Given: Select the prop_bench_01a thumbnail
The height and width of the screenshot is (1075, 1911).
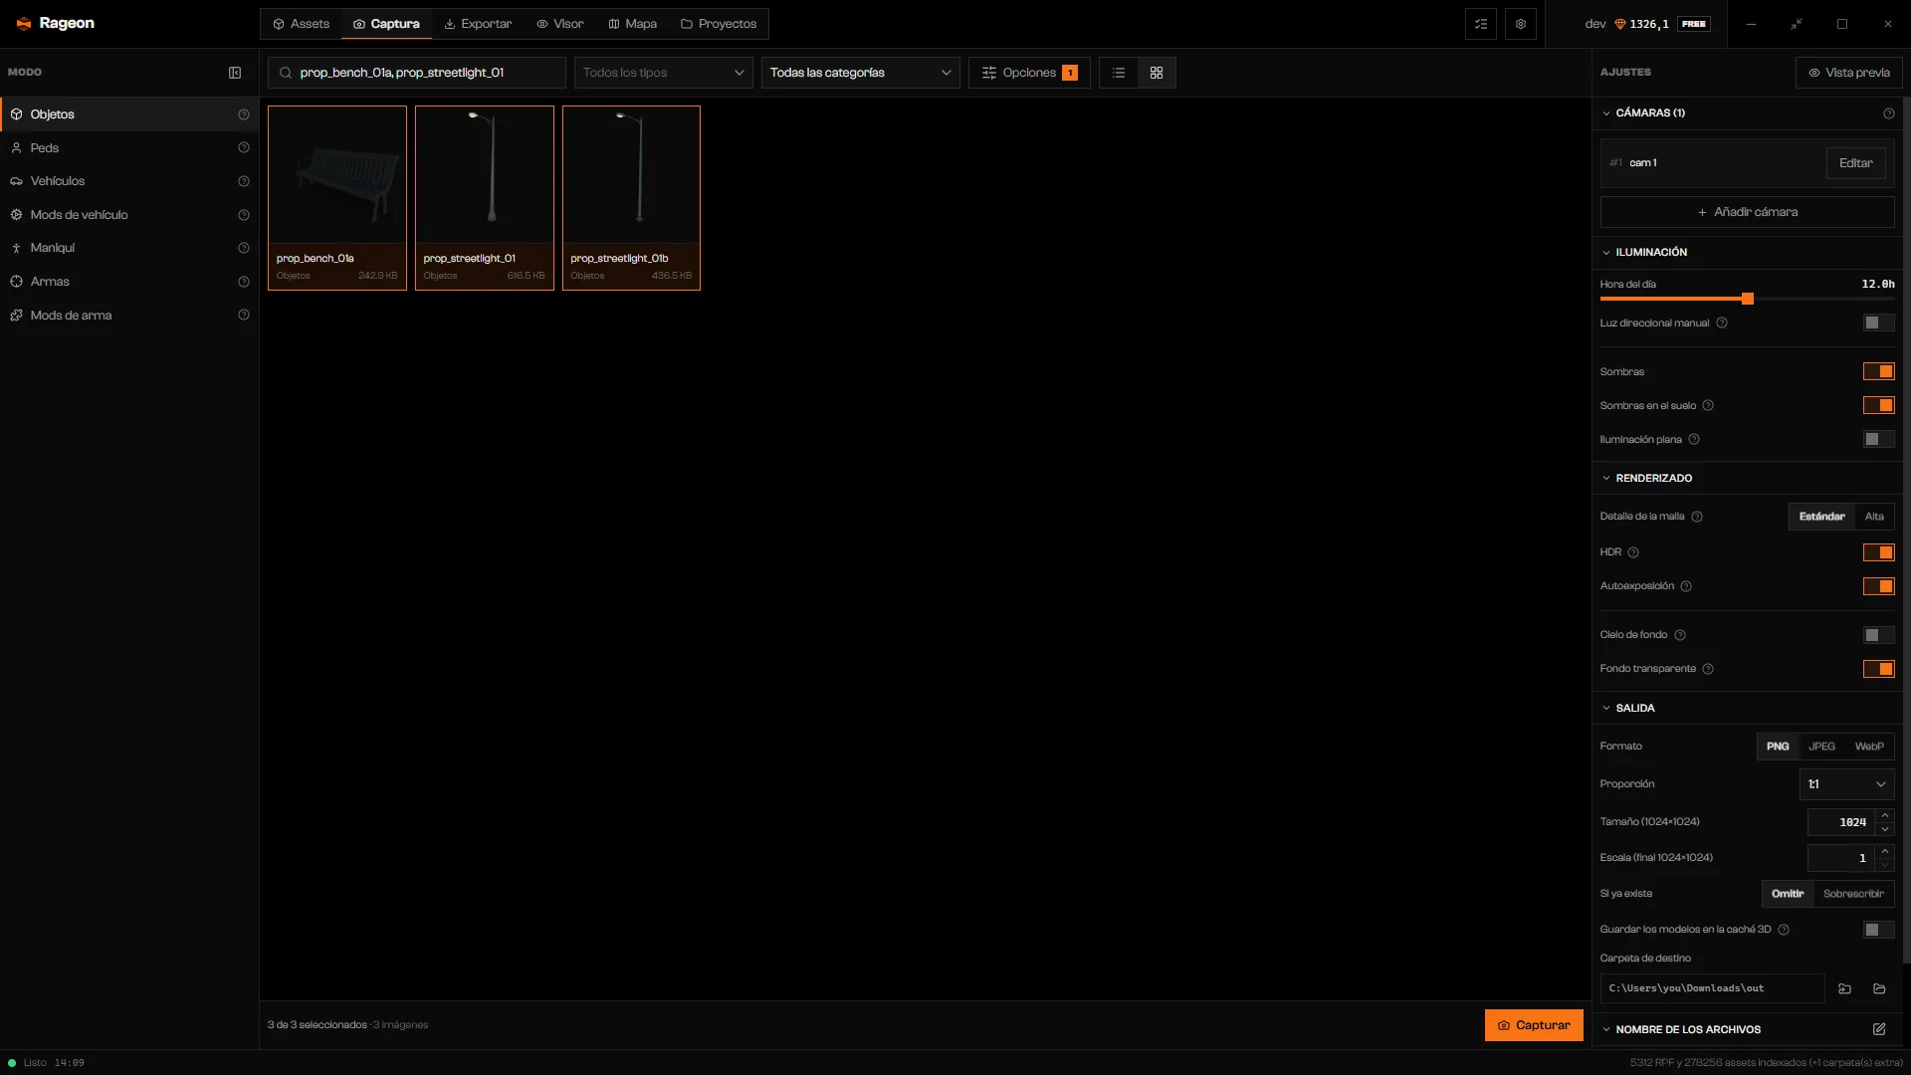Looking at the screenshot, I should (x=337, y=198).
